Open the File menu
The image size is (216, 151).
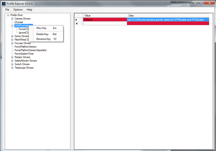point(7,10)
